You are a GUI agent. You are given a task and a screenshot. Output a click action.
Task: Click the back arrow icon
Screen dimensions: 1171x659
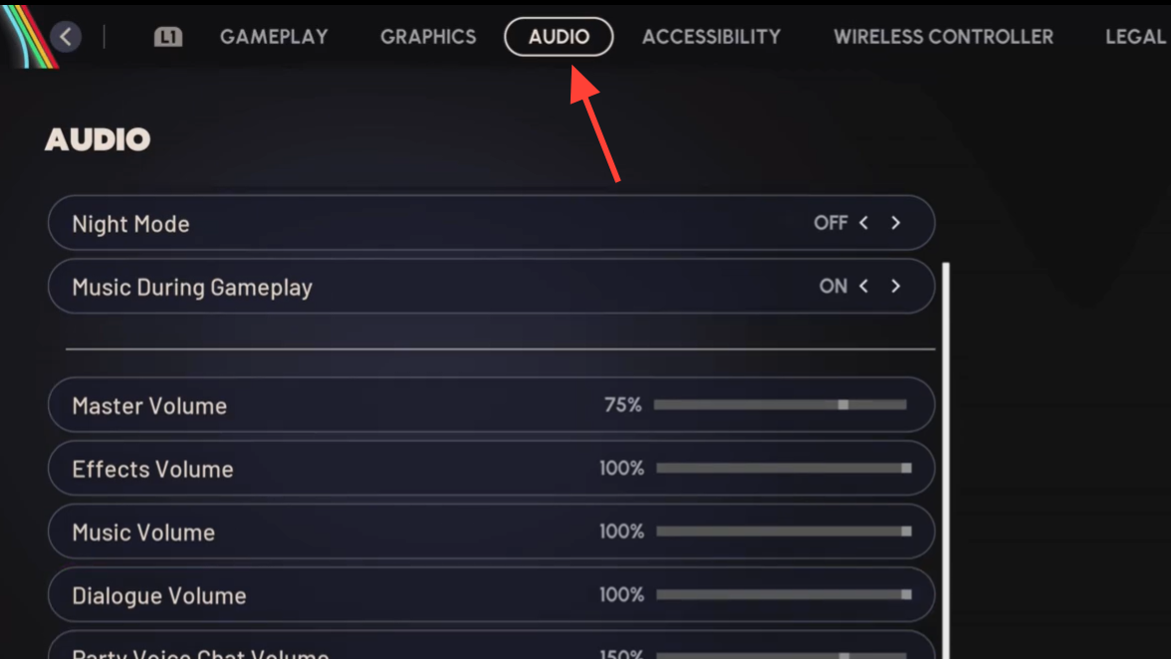66,38
